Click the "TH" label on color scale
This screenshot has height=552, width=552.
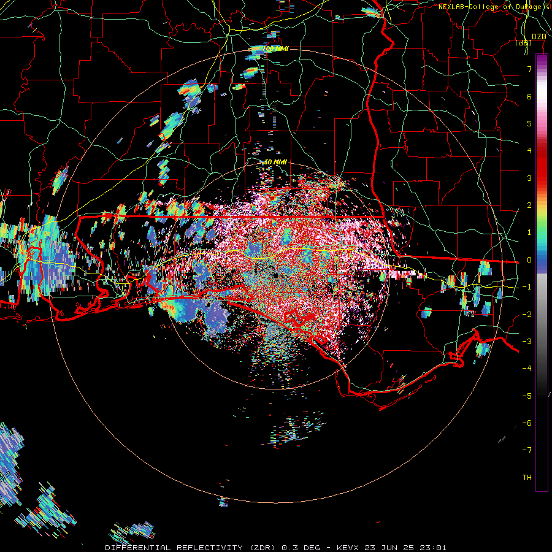point(527,478)
